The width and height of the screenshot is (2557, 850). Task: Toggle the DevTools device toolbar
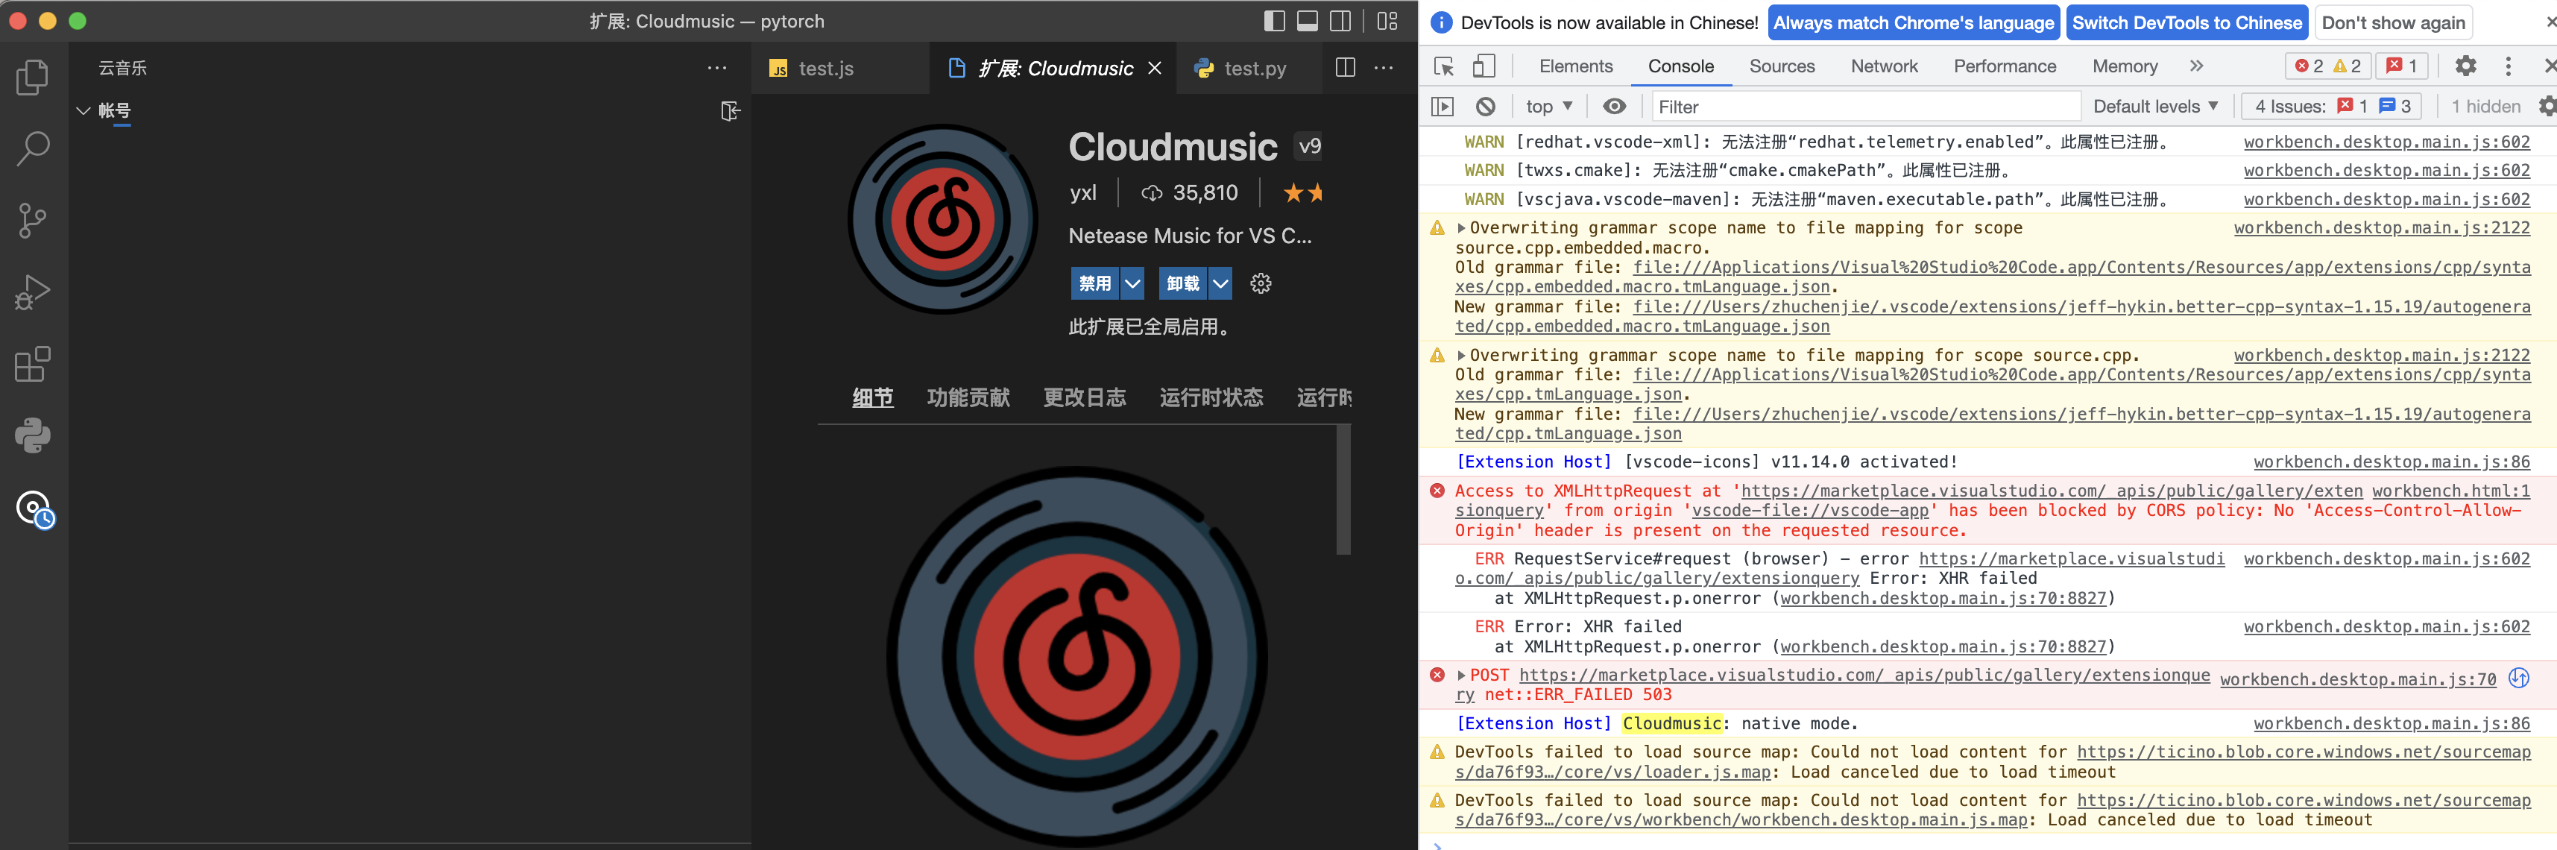click(x=1483, y=66)
